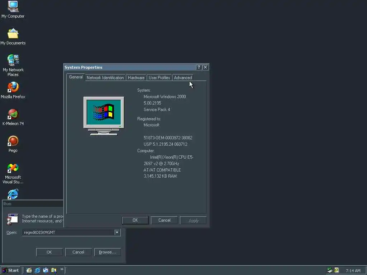Select the Mozilla Firefox shortcut
This screenshot has height=275, width=367.
point(13,90)
